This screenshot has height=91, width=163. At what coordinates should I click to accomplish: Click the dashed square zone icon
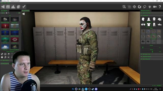point(12,54)
